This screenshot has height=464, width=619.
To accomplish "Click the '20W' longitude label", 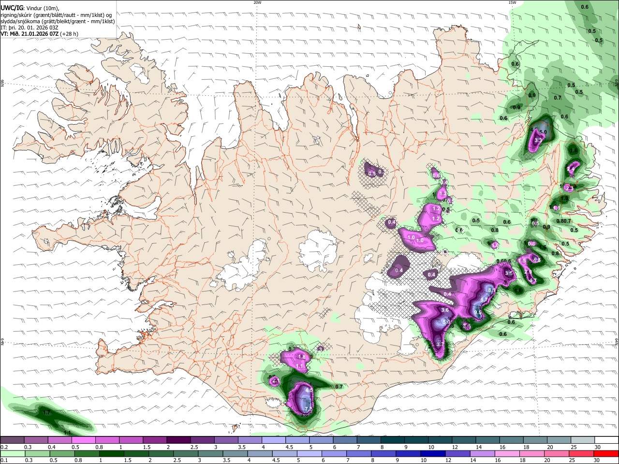I will click(x=257, y=2).
